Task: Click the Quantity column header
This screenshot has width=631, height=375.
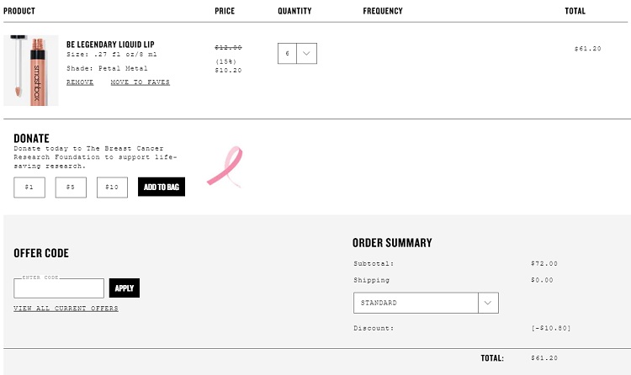Action: click(294, 11)
